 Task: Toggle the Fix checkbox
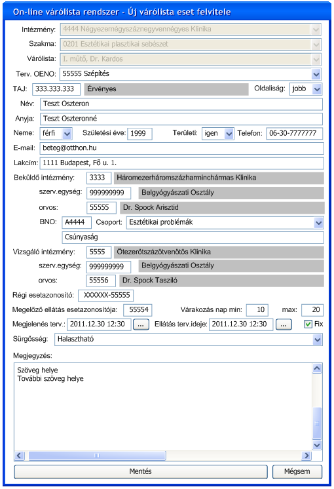click(x=308, y=324)
